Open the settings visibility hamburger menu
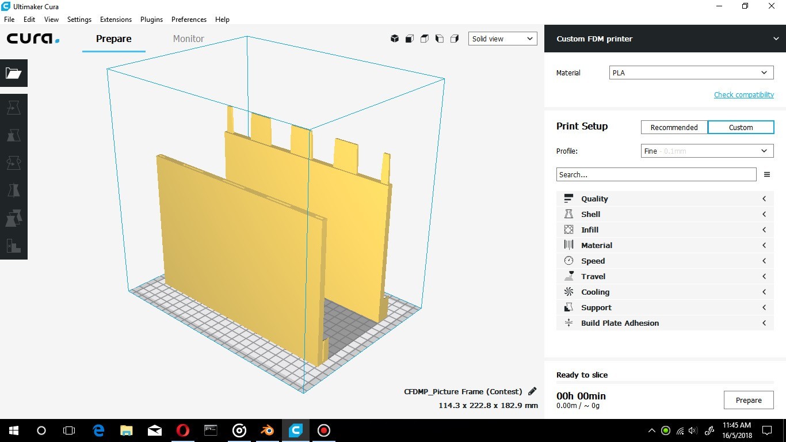Image resolution: width=786 pixels, height=442 pixels. coord(766,174)
